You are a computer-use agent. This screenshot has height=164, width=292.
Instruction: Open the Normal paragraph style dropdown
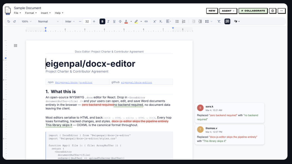tap(48, 21)
